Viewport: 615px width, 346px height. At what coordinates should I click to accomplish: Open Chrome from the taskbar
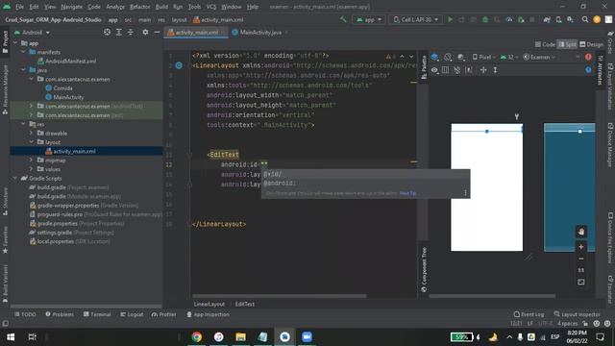196,336
